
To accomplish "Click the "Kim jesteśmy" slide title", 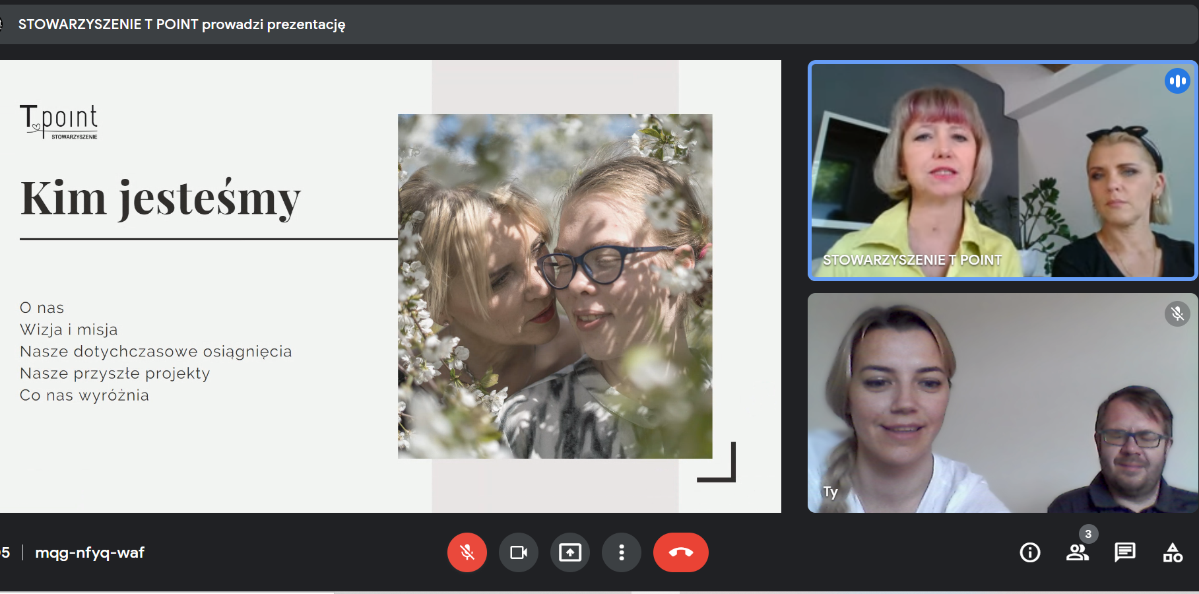I will pos(160,198).
